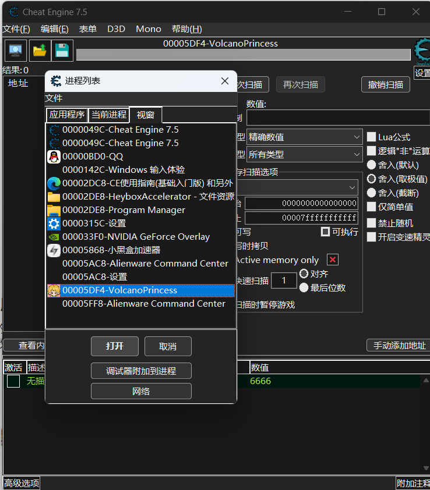Viewport: 430px width, 490px height.
Task: Click the stop address field 00007fffffffffff
Action: point(301,218)
